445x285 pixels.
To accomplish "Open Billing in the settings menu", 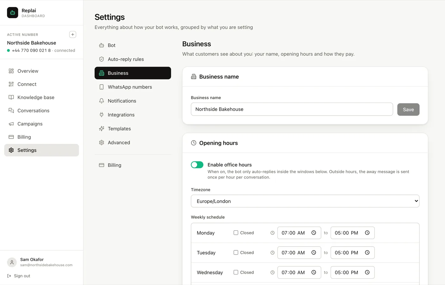I will coord(133,165).
